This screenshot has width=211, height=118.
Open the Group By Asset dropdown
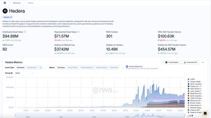[x=24, y=73]
